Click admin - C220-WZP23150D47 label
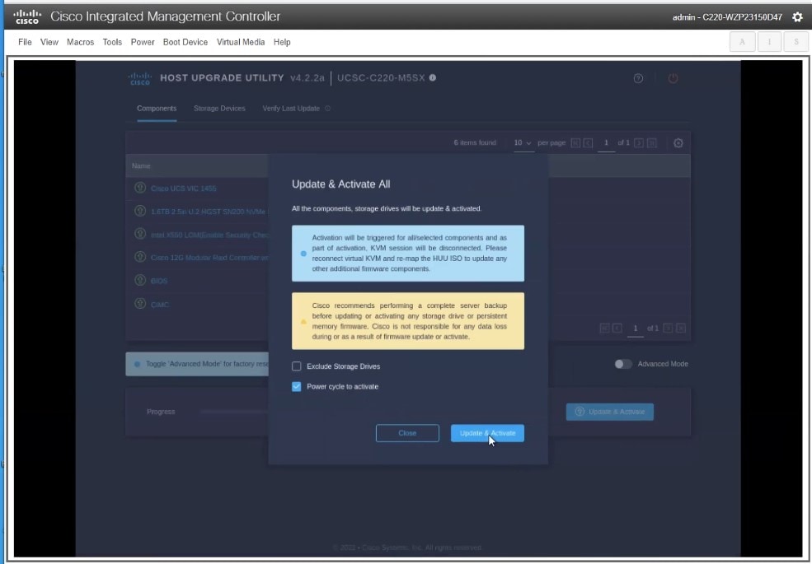 [x=727, y=17]
